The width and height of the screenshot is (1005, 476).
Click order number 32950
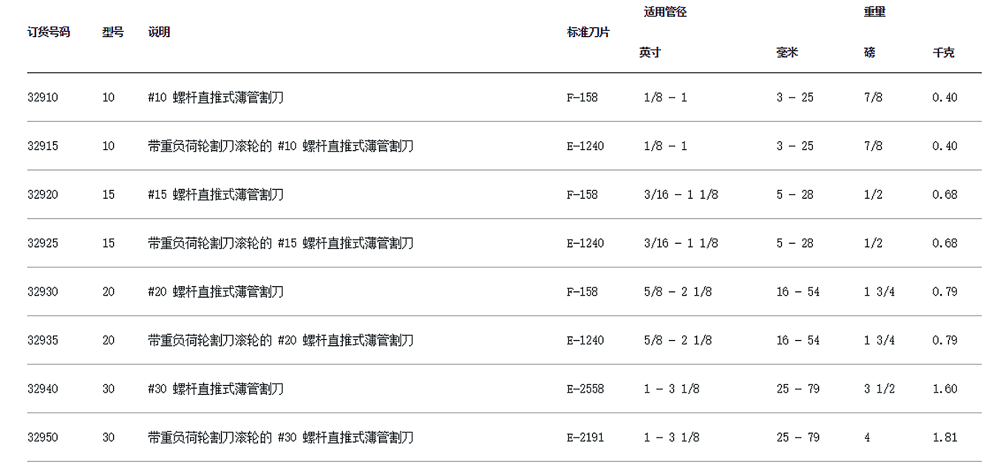pos(43,437)
